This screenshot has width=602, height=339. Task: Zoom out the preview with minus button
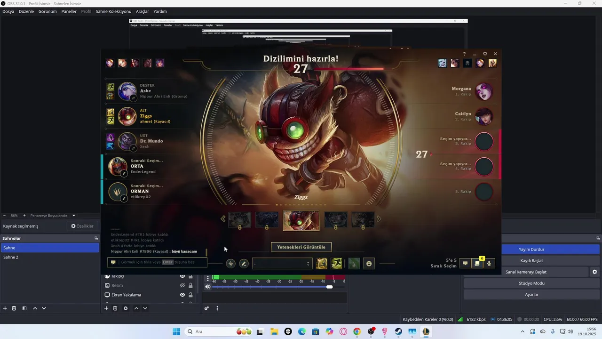(4, 216)
